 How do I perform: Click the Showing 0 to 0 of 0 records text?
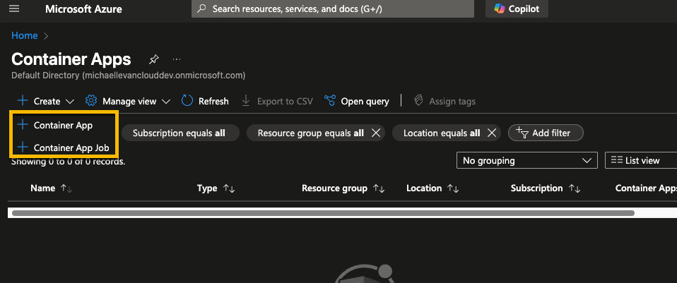(69, 162)
